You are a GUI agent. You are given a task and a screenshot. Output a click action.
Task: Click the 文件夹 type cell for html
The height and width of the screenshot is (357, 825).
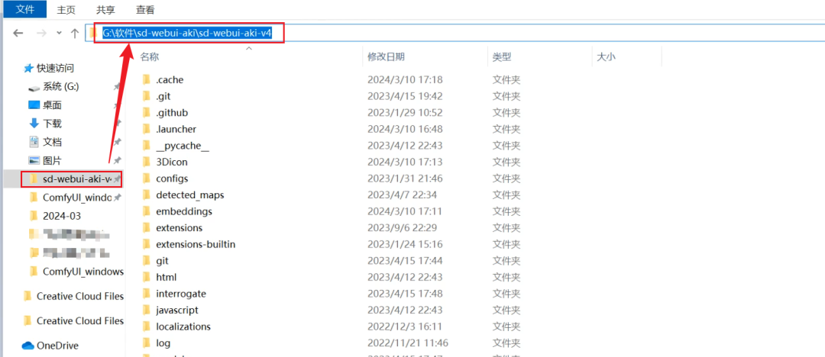pyautogui.click(x=506, y=277)
